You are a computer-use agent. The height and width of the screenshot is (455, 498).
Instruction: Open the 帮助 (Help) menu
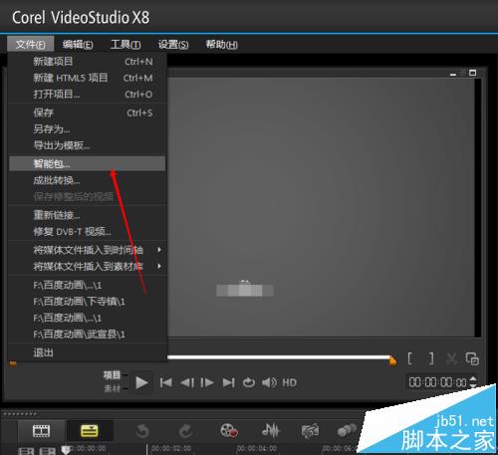coord(221,44)
